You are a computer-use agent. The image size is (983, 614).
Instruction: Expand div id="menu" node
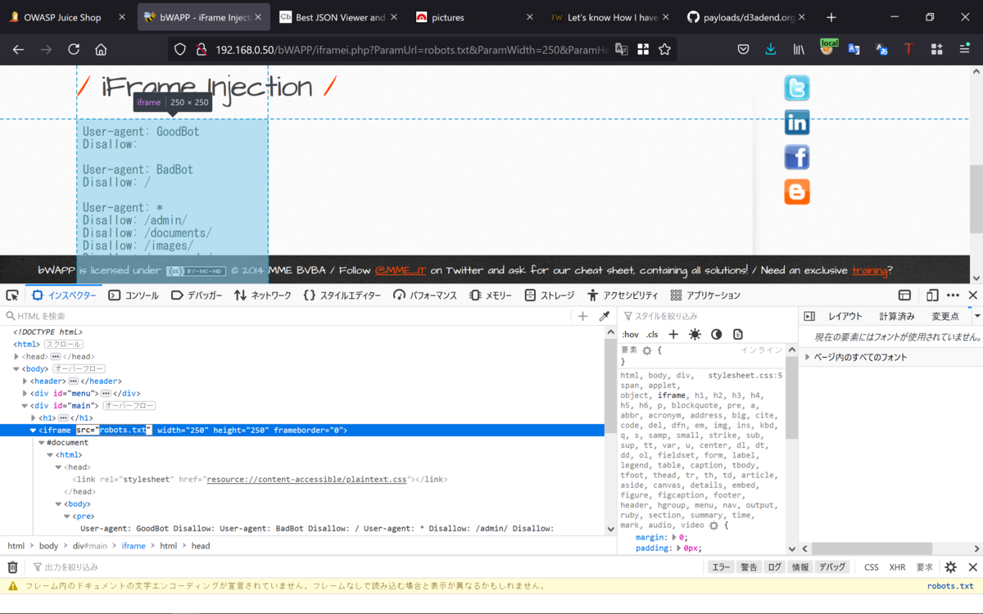25,394
